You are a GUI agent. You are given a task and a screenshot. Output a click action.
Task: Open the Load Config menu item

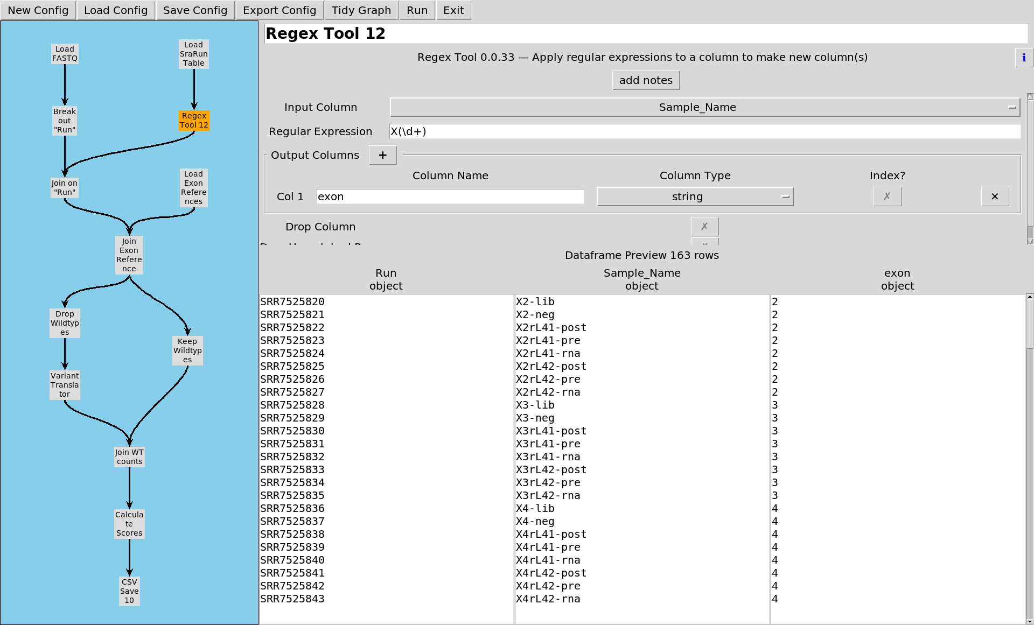coord(115,10)
